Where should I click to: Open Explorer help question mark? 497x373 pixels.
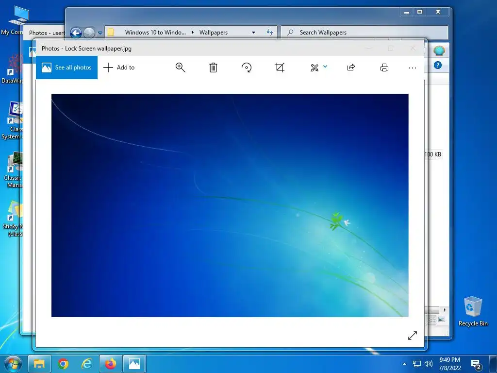(x=438, y=65)
